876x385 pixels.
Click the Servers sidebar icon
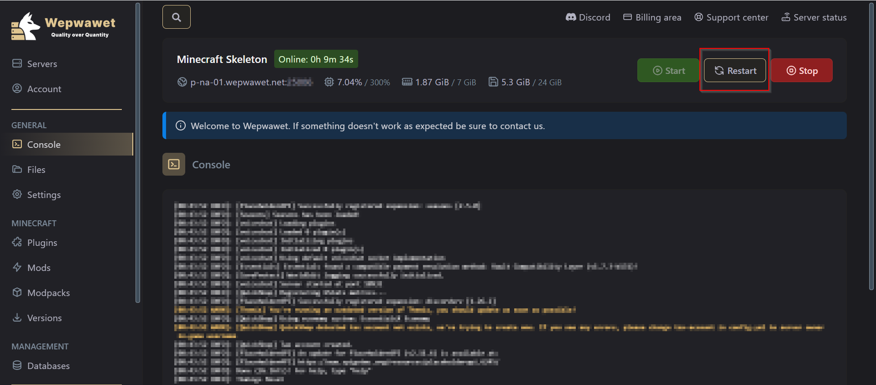[17, 63]
